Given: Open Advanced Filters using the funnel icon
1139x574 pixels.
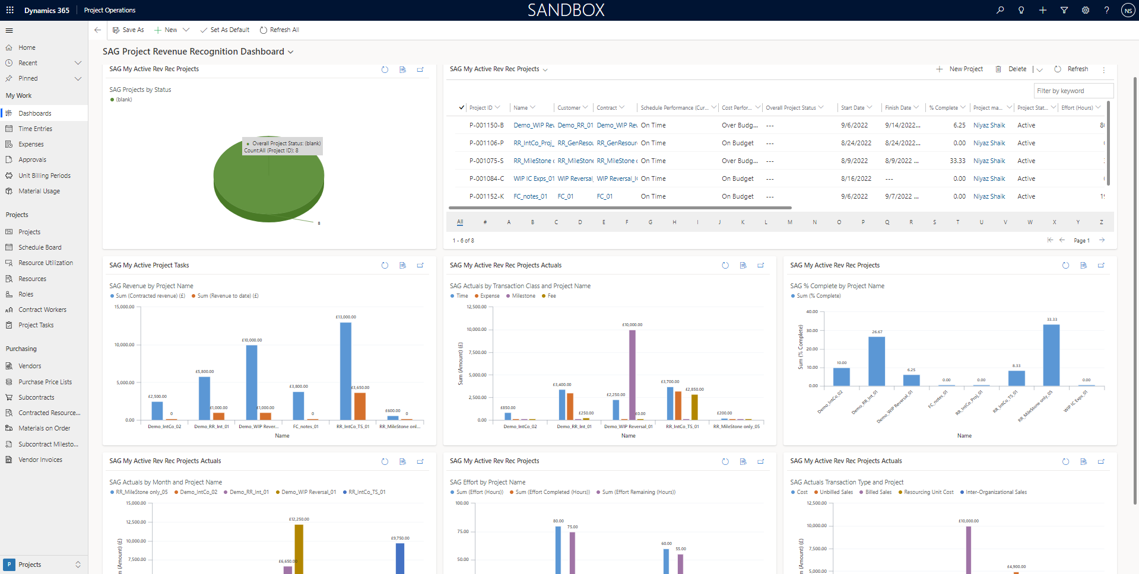Looking at the screenshot, I should [1064, 10].
